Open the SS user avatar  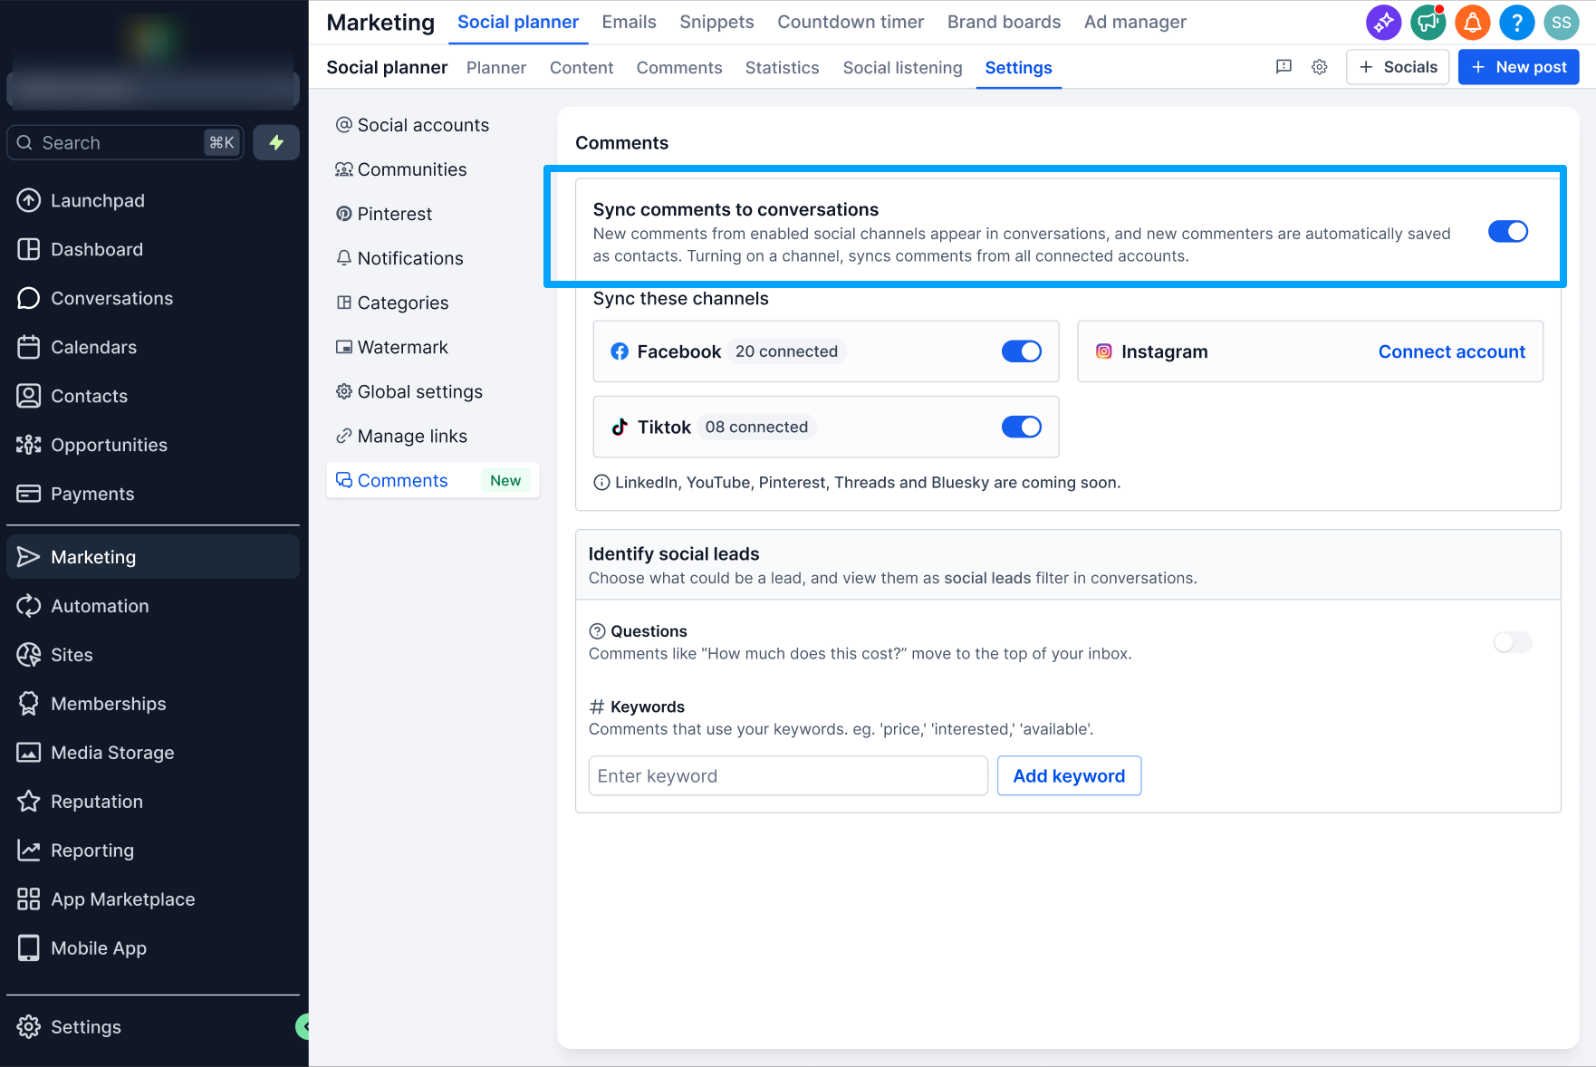(1561, 23)
